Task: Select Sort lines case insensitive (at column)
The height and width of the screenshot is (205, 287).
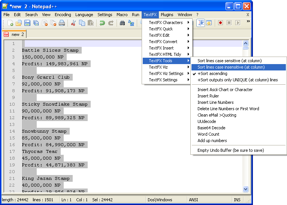Action: click(x=239, y=67)
